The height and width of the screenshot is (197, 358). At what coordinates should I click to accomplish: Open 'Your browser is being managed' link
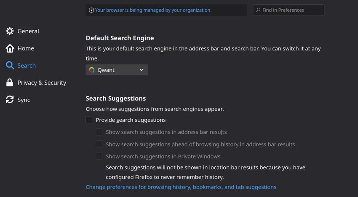pos(153,10)
